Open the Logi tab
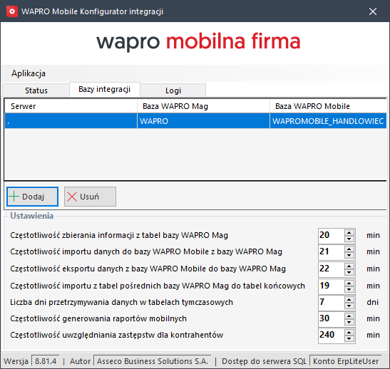390x369 pixels. click(x=173, y=90)
